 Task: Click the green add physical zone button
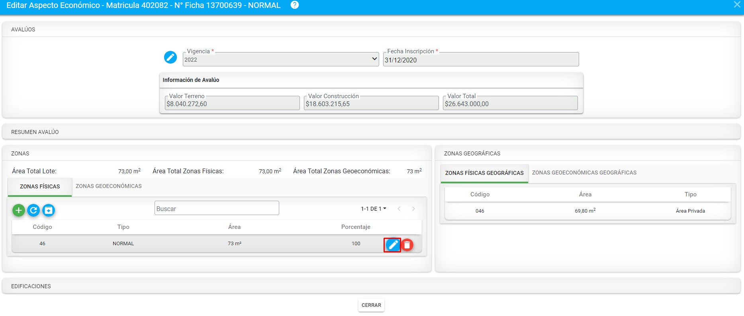click(19, 210)
